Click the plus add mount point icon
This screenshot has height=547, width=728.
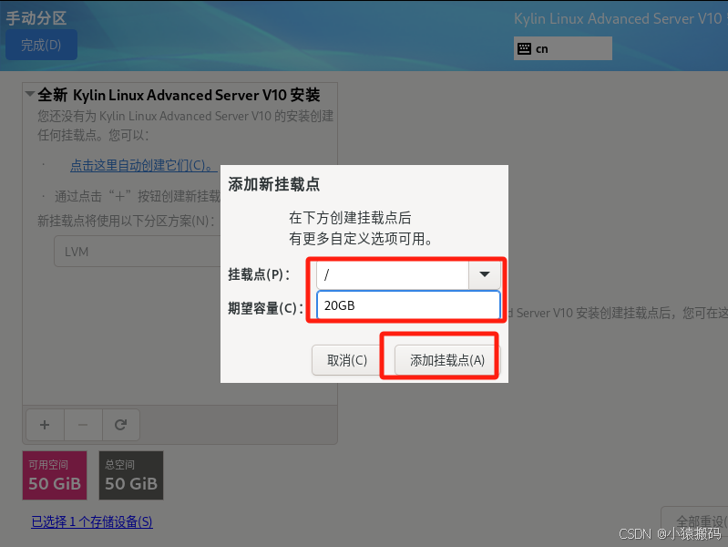(x=45, y=425)
